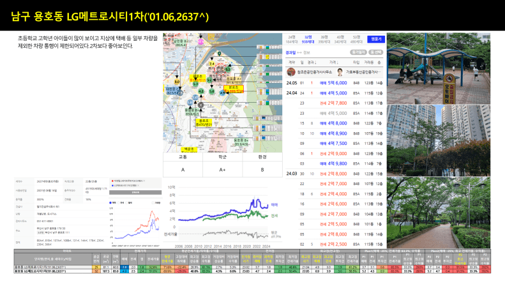Image resolution: width=505 pixels, height=284 pixels.
Task: Click the 교통 rating cell showing A
Action: [183, 169]
